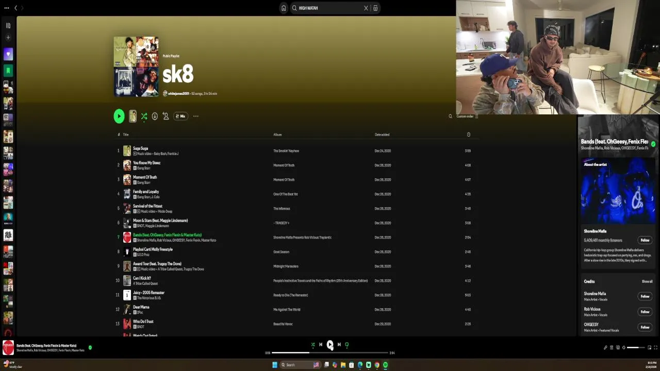Go back using the left arrow chevron
The height and width of the screenshot is (371, 660).
(x=16, y=8)
